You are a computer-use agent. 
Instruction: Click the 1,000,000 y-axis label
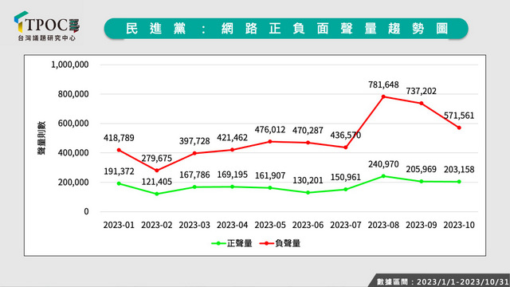(x=70, y=65)
